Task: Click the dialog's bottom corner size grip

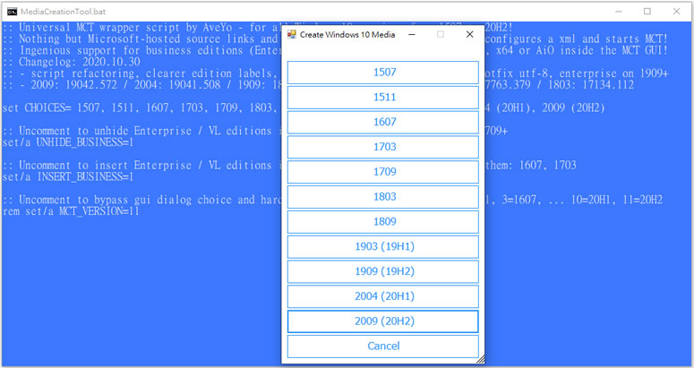Action: [480, 359]
